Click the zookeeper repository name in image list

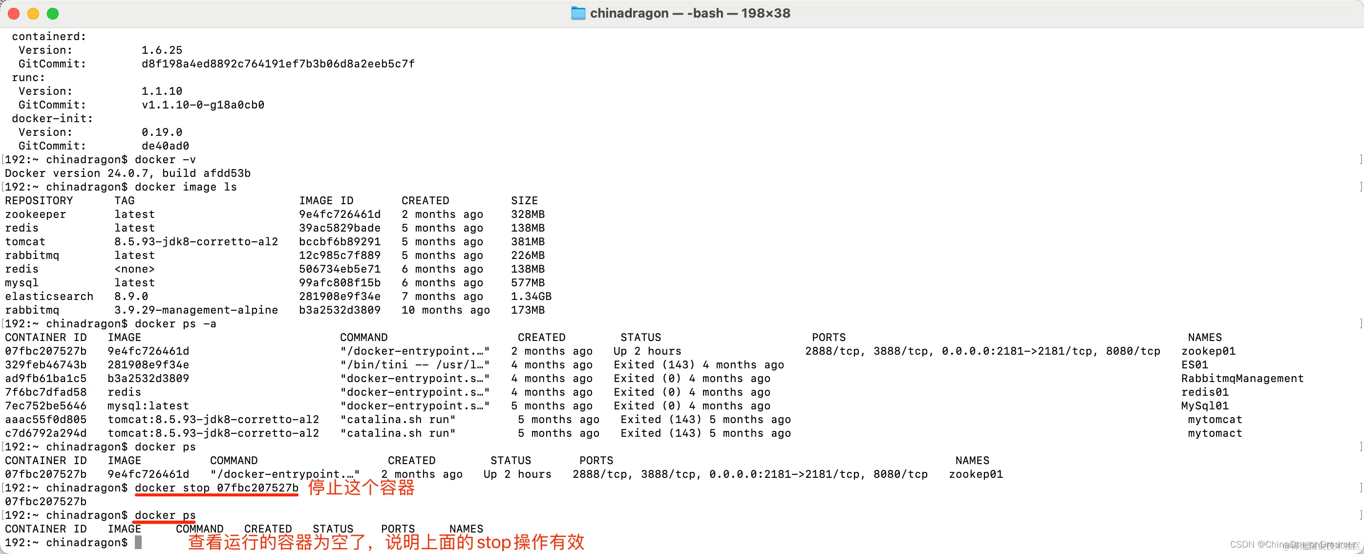click(x=36, y=214)
